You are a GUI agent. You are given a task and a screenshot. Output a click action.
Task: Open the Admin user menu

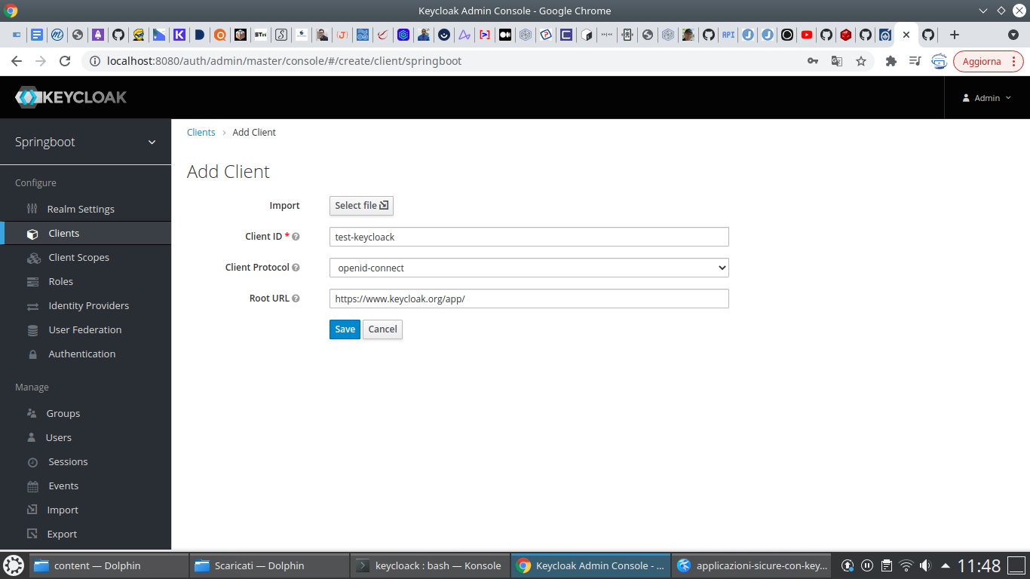point(986,98)
